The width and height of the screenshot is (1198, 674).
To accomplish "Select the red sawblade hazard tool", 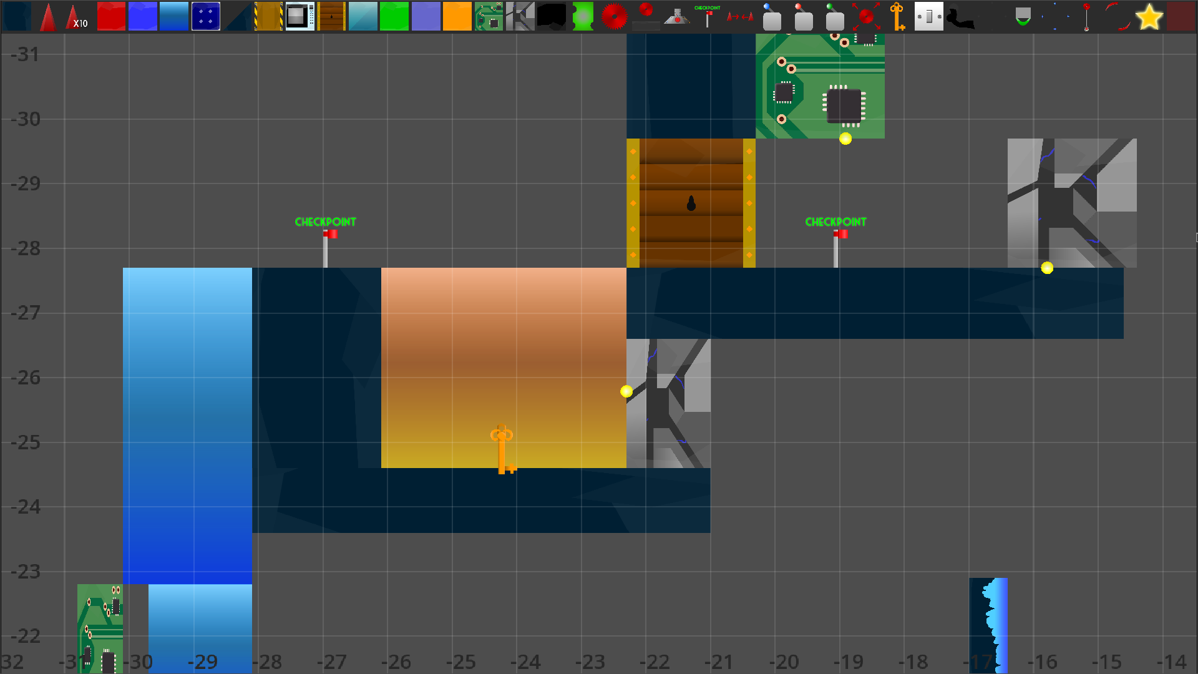I will (x=614, y=17).
